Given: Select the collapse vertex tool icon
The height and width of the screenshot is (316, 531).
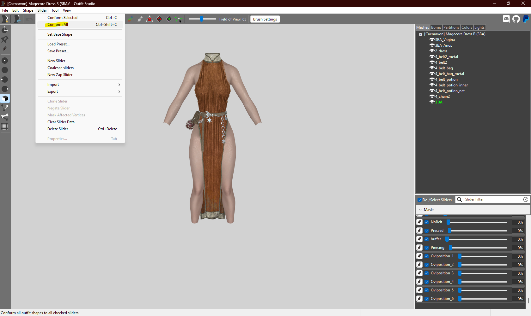Looking at the screenshot, I should [x=5, y=108].
